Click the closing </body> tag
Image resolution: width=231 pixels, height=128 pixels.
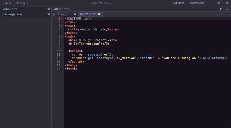tap(71, 65)
